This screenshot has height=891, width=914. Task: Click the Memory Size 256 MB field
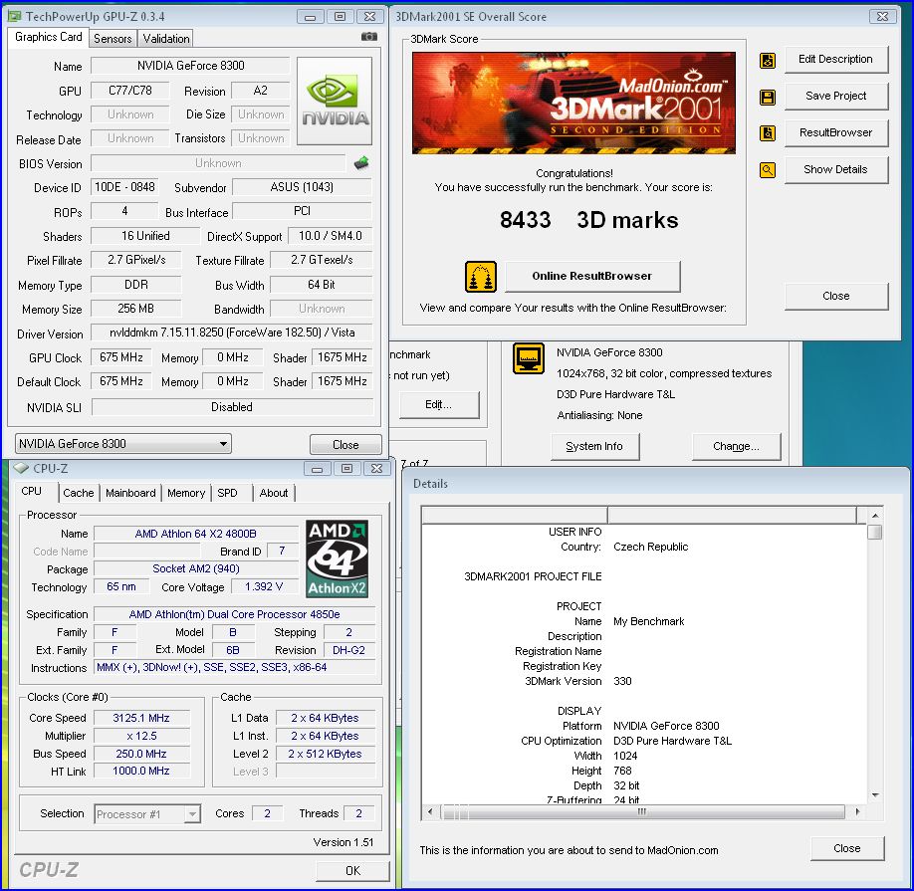(x=135, y=309)
